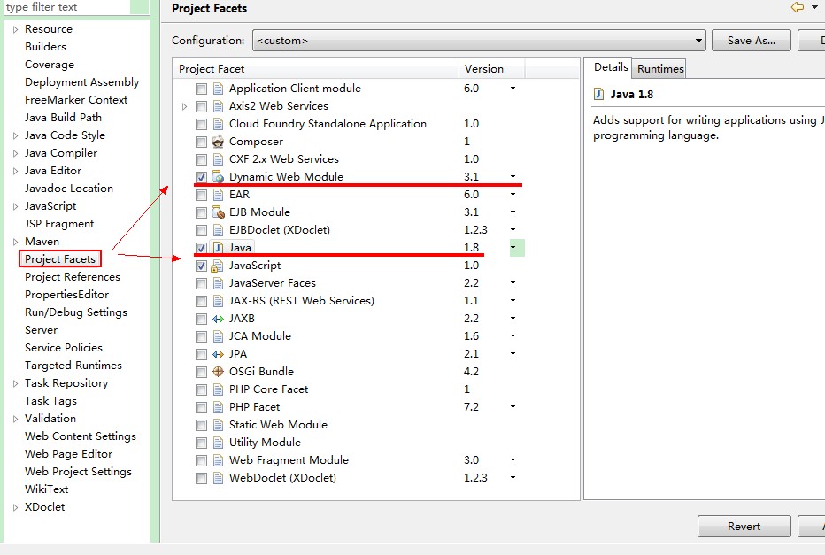Image resolution: width=825 pixels, height=555 pixels.
Task: Click the Composer facet icon
Action: pyautogui.click(x=218, y=142)
